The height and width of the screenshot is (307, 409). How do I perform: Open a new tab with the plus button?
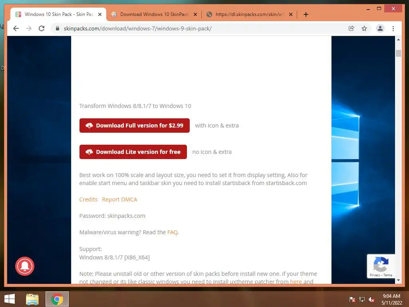coord(306,14)
